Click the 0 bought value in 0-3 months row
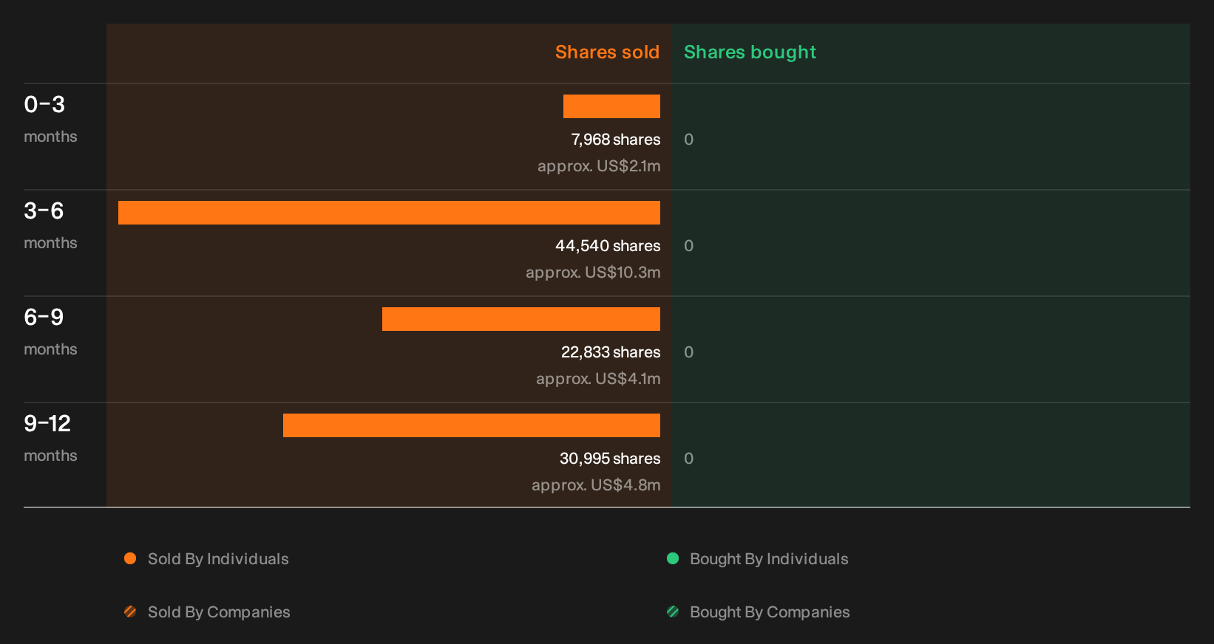This screenshot has height=644, width=1214. 688,140
